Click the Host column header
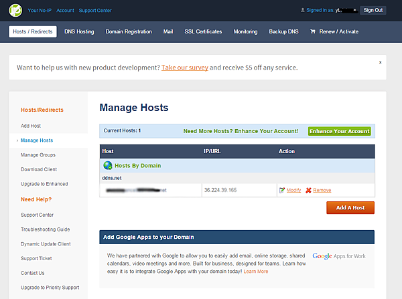 tap(108, 151)
